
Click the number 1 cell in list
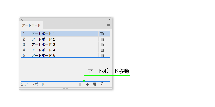click(x=26, y=34)
